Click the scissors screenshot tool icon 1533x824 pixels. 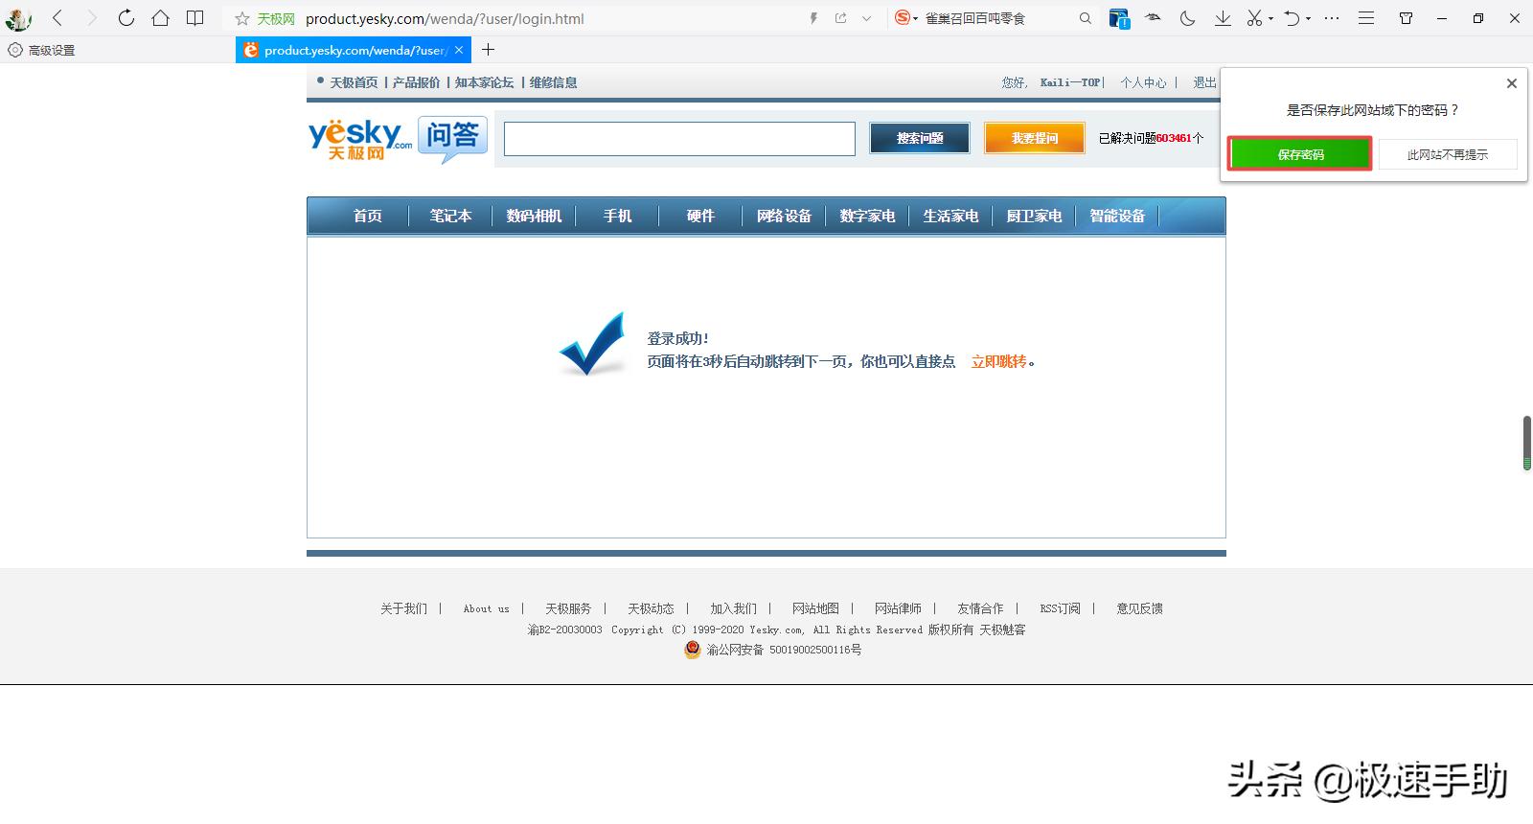pos(1254,18)
